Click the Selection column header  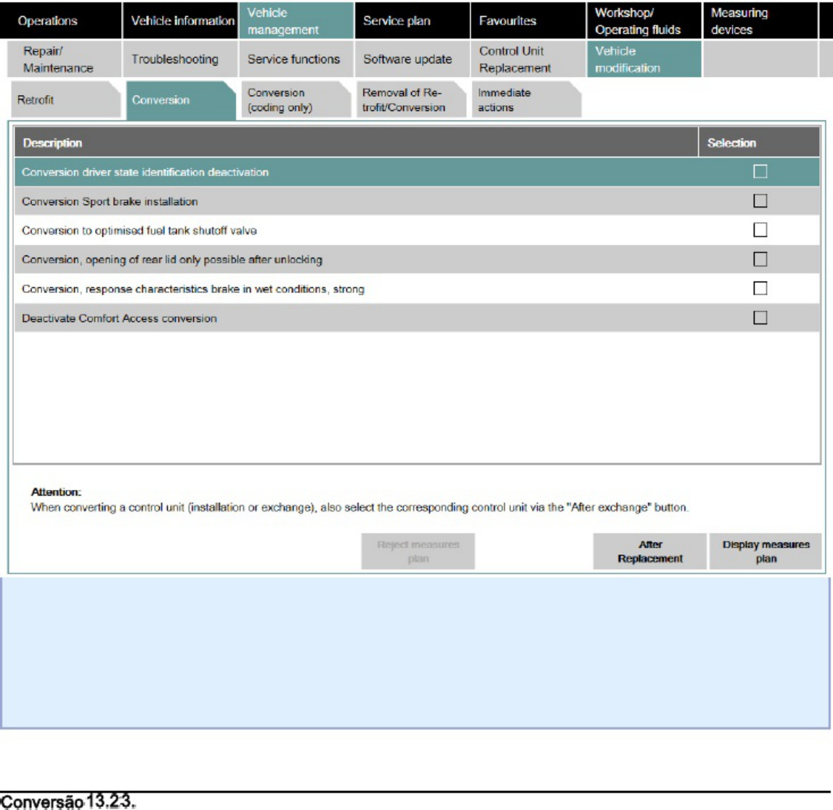759,142
